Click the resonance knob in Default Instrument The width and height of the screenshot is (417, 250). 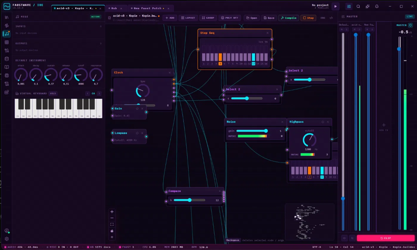pyautogui.click(x=96, y=75)
